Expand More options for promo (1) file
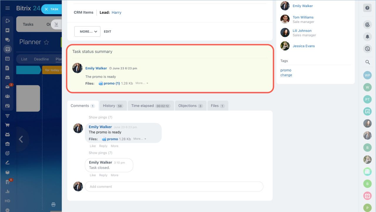This screenshot has width=376, height=212. click(142, 83)
